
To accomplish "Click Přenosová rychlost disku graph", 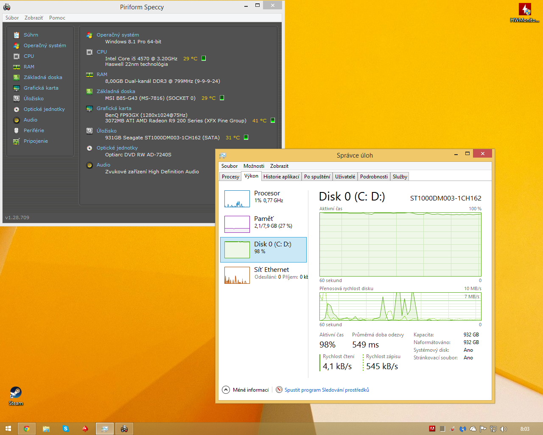I will [400, 306].
